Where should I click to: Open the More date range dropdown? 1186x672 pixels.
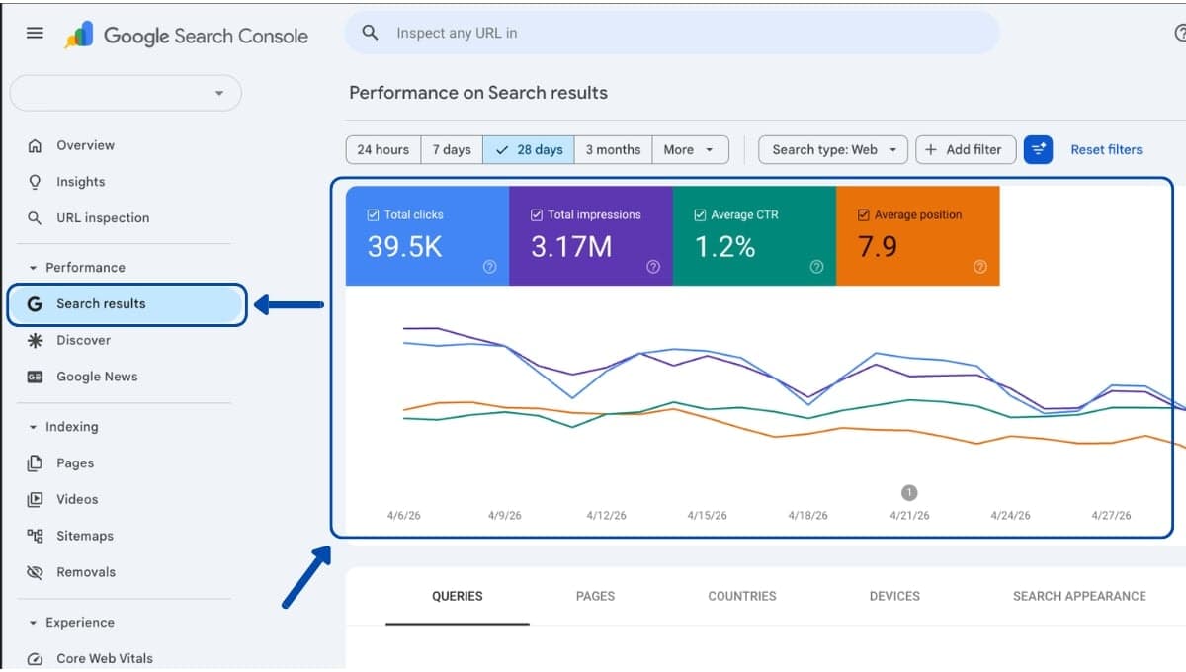(x=690, y=150)
